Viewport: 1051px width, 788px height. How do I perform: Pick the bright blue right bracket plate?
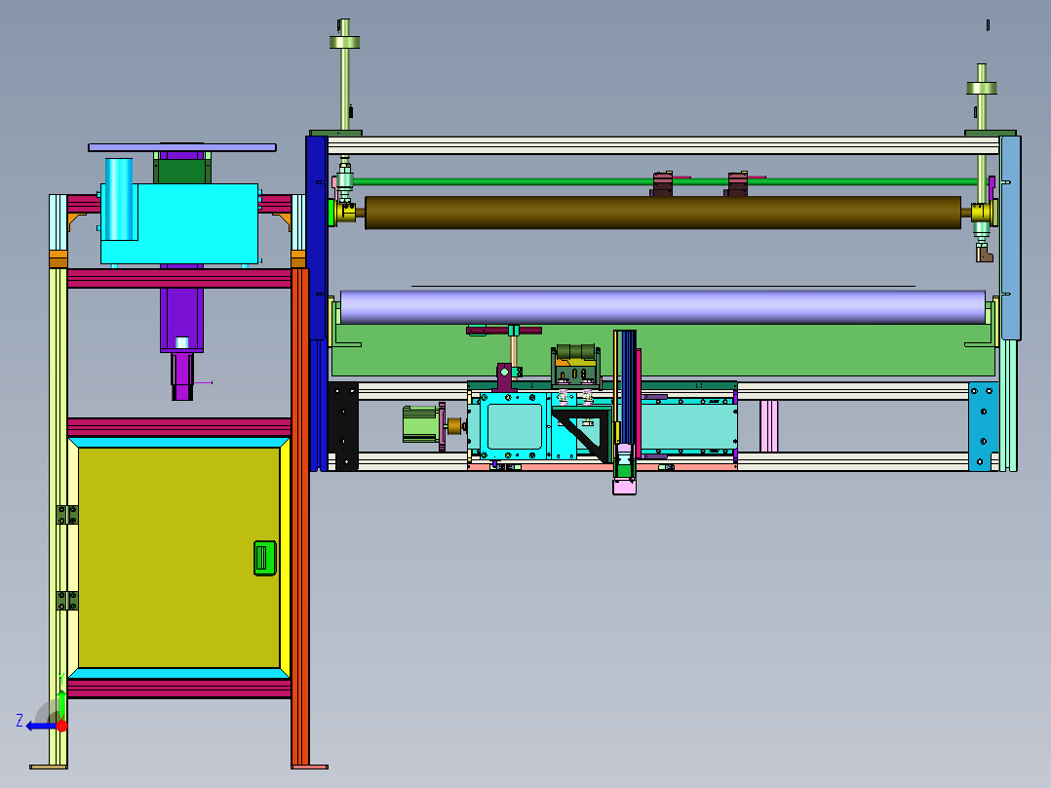[x=983, y=426]
